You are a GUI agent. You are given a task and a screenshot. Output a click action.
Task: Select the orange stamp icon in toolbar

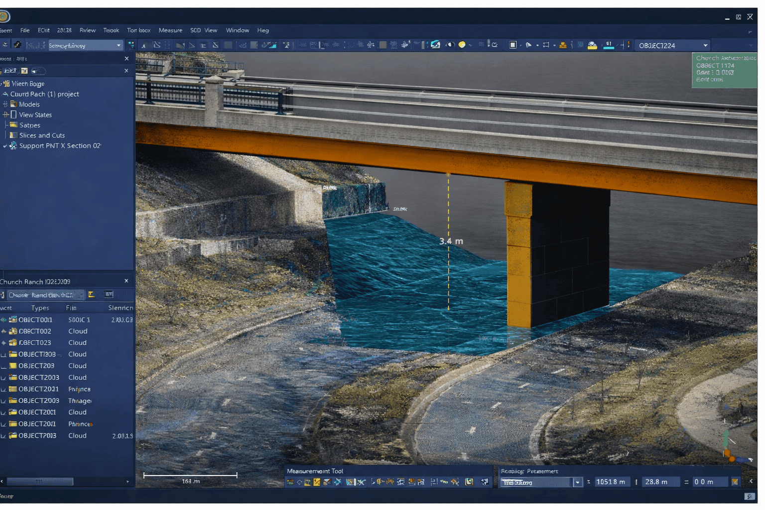pyautogui.click(x=563, y=45)
